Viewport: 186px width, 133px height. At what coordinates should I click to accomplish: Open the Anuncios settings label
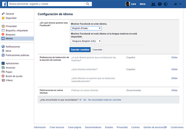click(11, 67)
